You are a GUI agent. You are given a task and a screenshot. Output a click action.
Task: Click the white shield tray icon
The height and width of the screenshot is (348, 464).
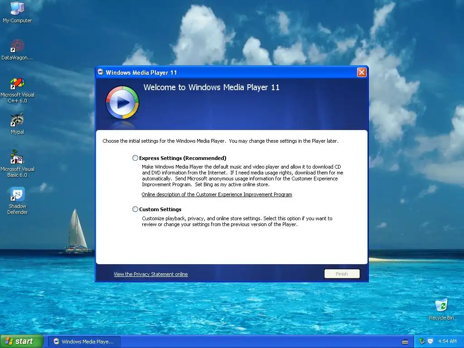tap(430, 341)
